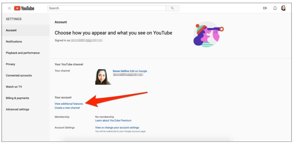Open the notifications bell

275,8
